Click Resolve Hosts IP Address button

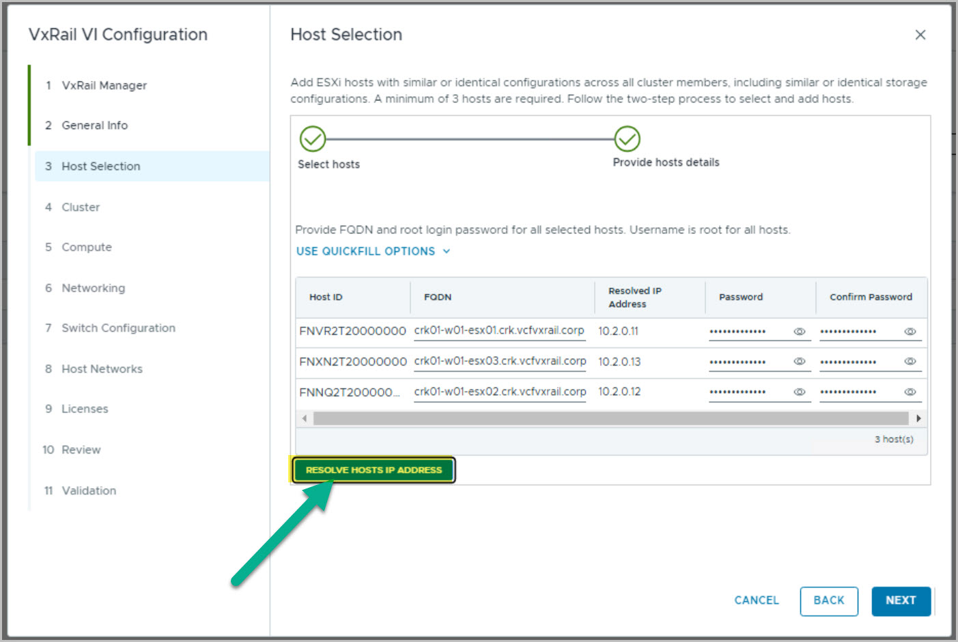point(374,470)
